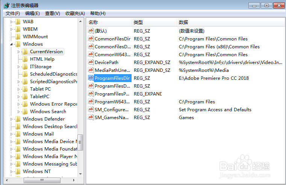The width and height of the screenshot is (286, 185).
Task: Click the tree vertical scrollbar up arrow
Action: click(x=80, y=21)
